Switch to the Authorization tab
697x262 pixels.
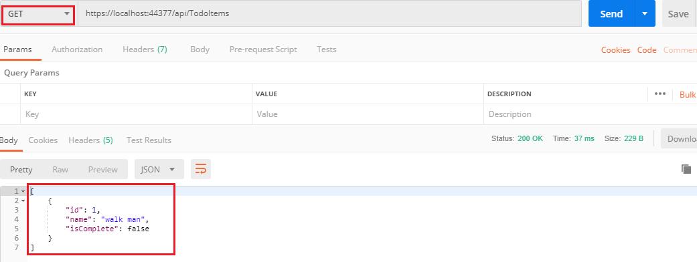pyautogui.click(x=77, y=49)
